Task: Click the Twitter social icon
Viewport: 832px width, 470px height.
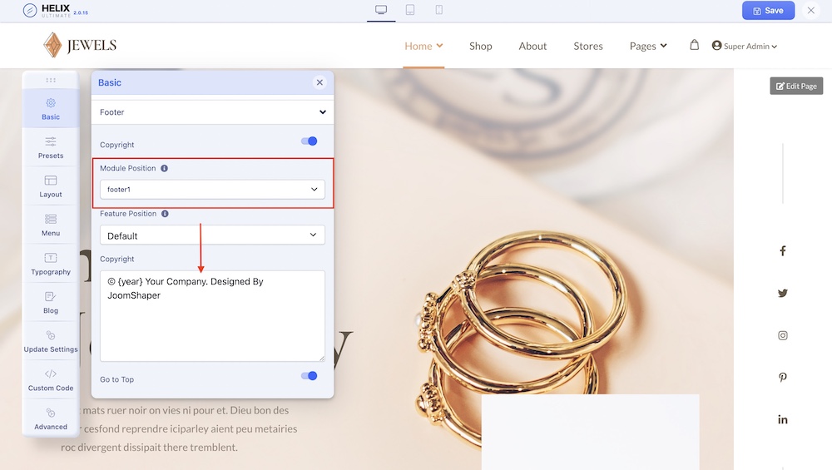Action: click(783, 293)
